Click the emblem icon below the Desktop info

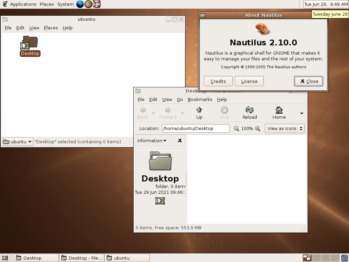(160, 201)
